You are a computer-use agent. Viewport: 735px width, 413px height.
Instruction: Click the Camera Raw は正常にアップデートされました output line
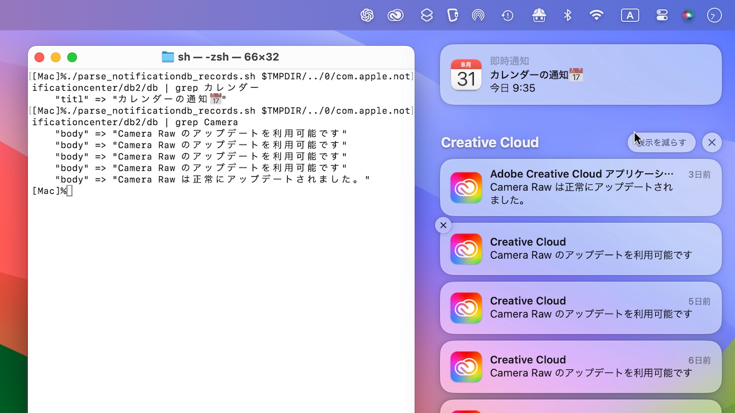click(x=212, y=180)
